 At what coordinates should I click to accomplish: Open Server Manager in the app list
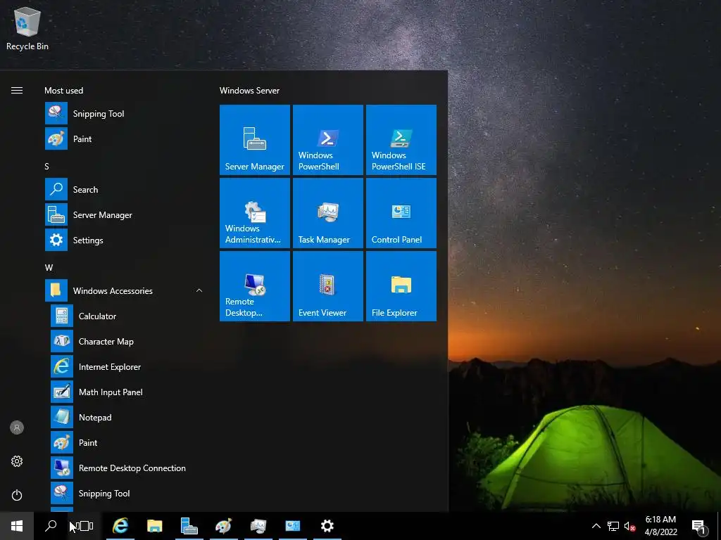tap(124, 214)
